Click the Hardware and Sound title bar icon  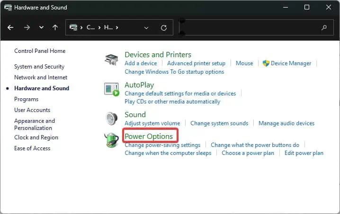(x=8, y=8)
